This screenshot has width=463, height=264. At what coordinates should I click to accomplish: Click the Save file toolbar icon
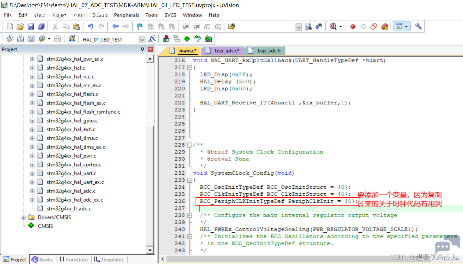31,26
